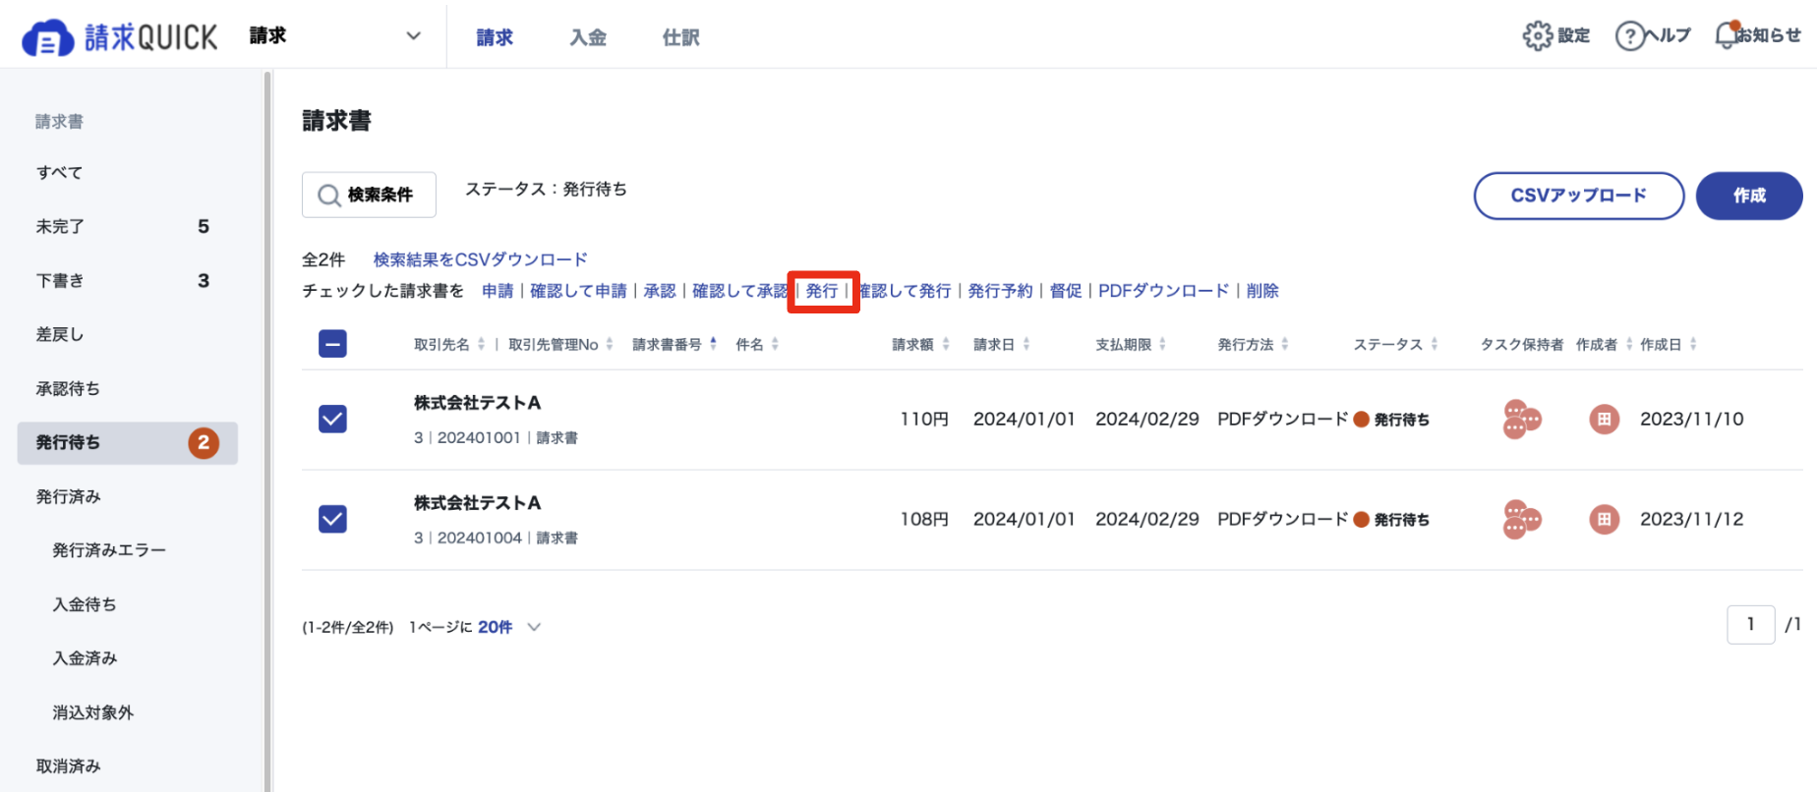Switch to the 仕訳 tab

[x=680, y=37]
